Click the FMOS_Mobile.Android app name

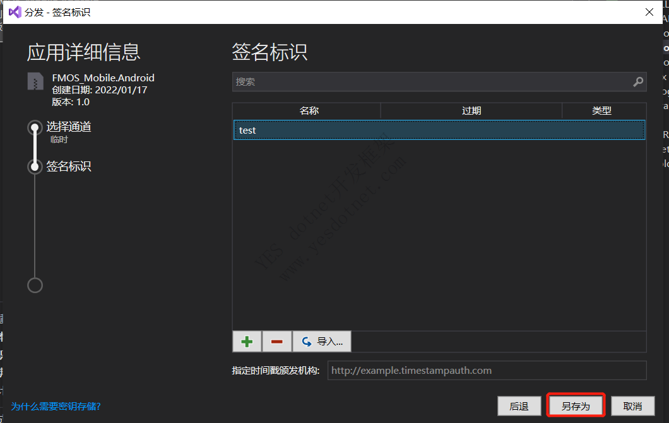point(104,78)
